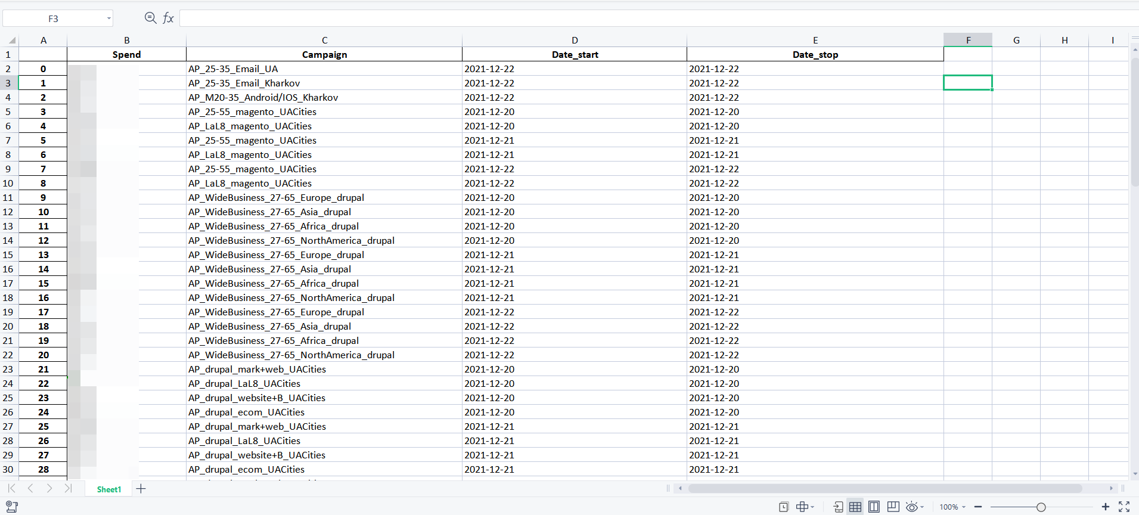Add a new sheet with plus icon

tap(141, 489)
